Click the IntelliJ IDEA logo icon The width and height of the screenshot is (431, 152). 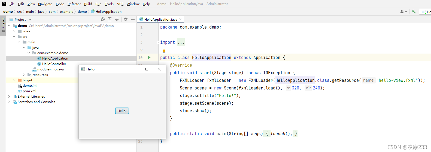[x=4, y=4]
